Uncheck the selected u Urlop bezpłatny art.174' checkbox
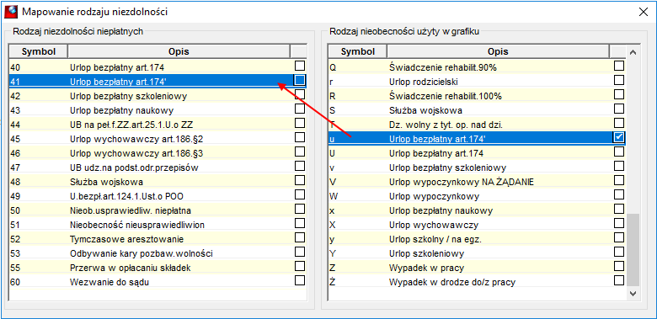 click(x=619, y=137)
